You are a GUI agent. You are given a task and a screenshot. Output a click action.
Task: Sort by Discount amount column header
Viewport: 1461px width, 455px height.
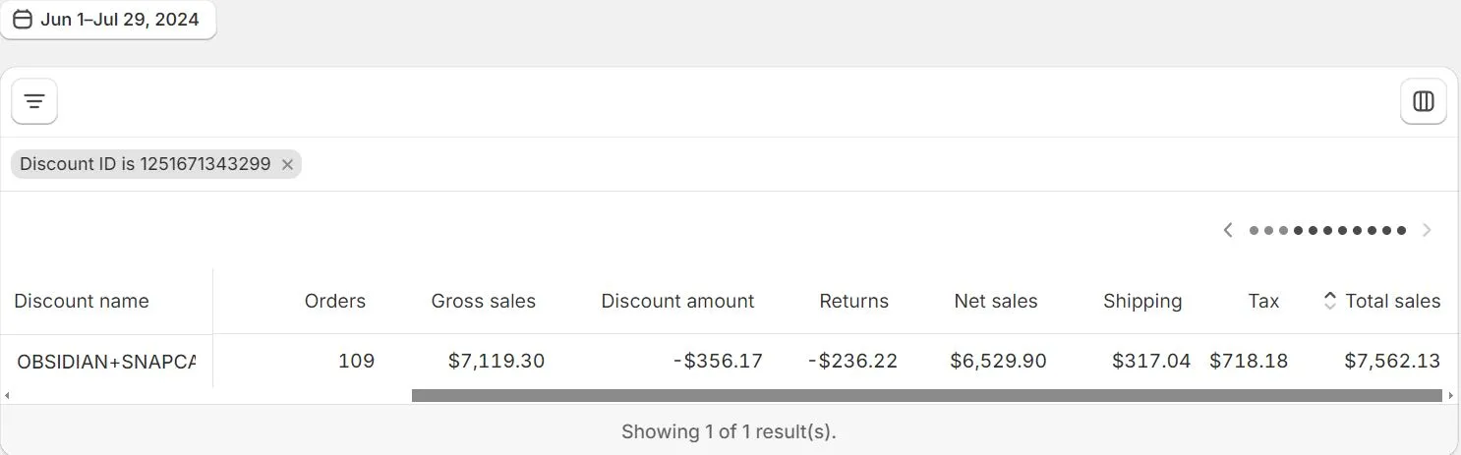(677, 301)
